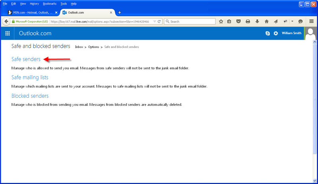Open the File menu

point(5,4)
